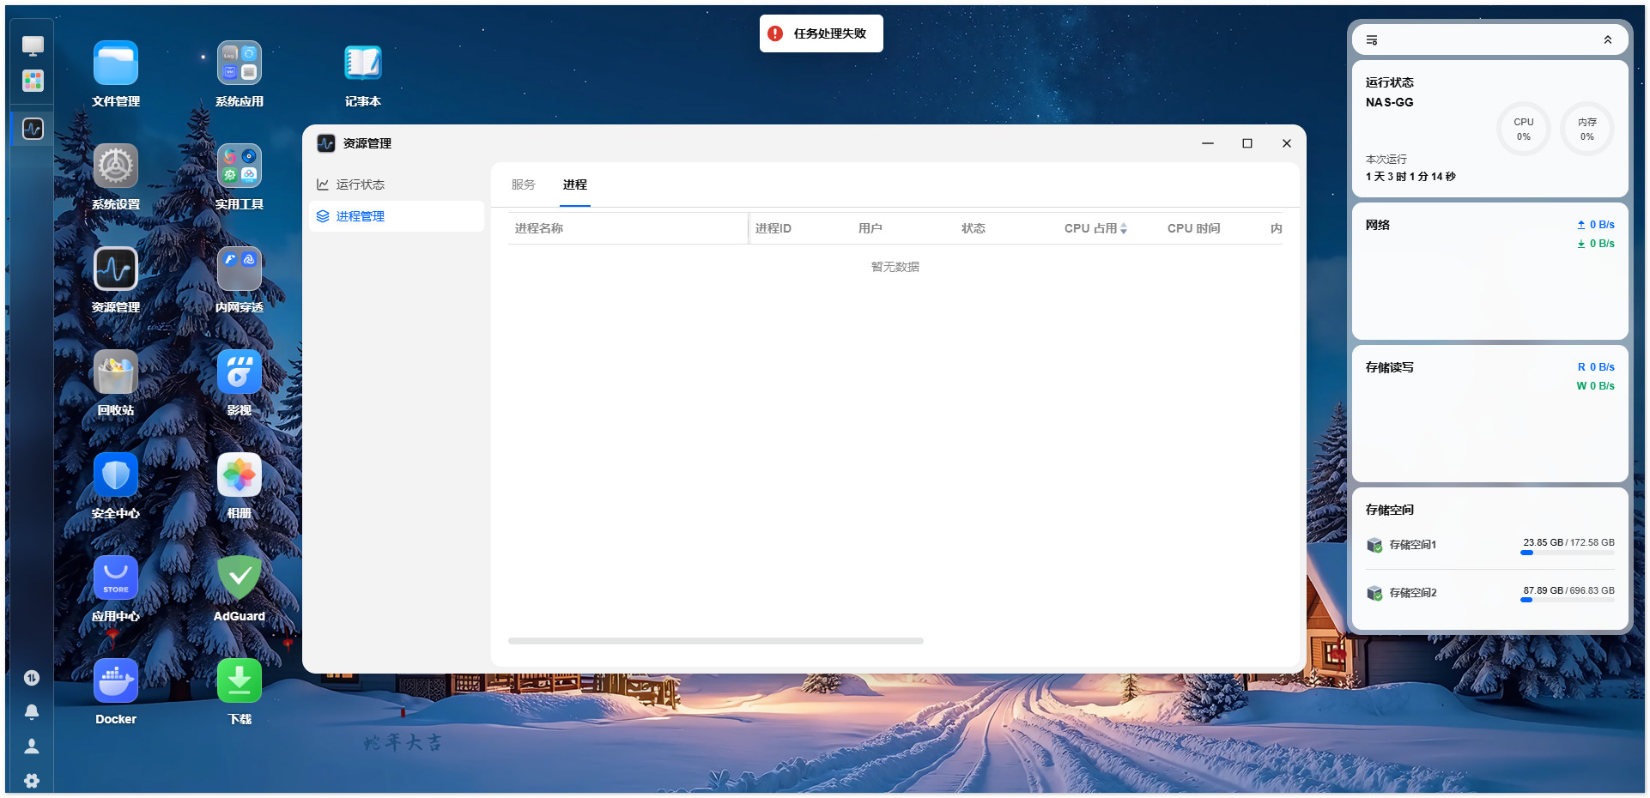Launch the 下载 download app
This screenshot has width=1650, height=798.
(240, 681)
